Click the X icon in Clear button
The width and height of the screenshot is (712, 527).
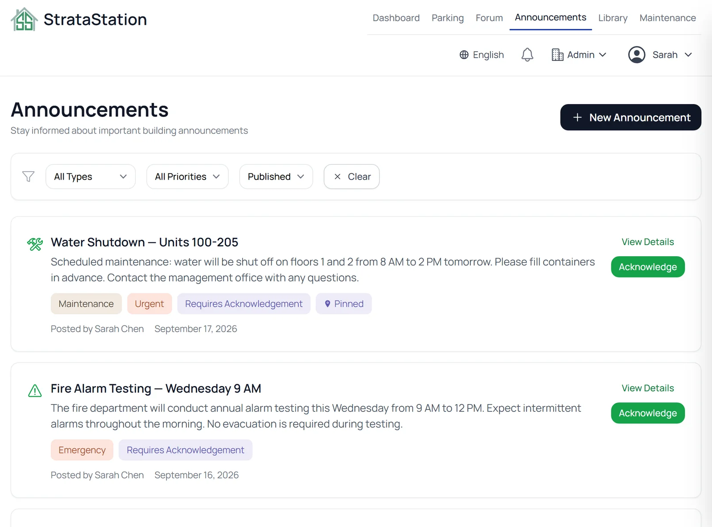pyautogui.click(x=337, y=177)
